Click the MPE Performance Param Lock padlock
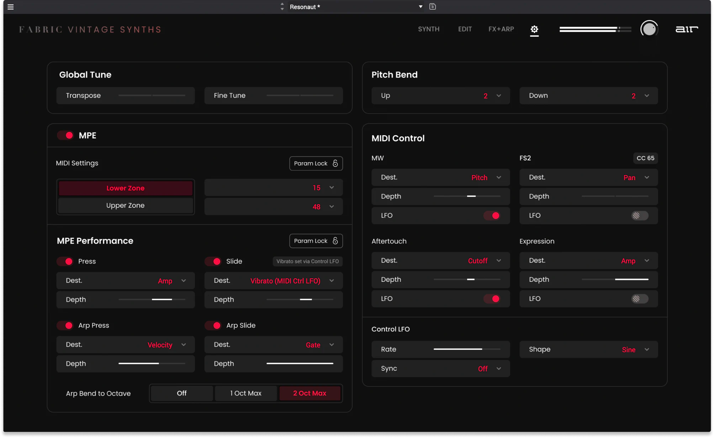This screenshot has width=714, height=438. (335, 241)
